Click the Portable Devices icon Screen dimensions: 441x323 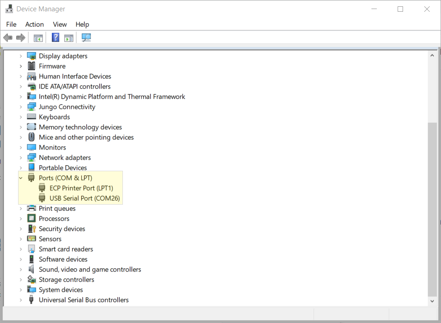pyautogui.click(x=32, y=168)
